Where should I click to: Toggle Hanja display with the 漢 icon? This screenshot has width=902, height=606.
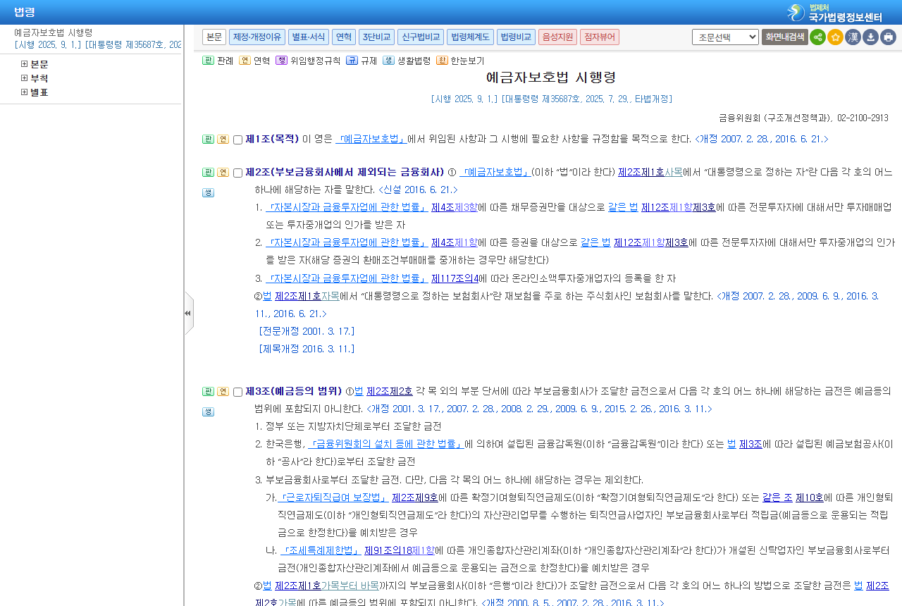[x=853, y=37]
